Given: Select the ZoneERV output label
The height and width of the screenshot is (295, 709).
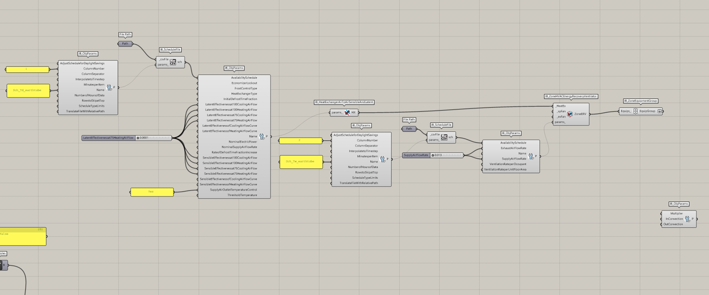Looking at the screenshot, I should [x=580, y=114].
